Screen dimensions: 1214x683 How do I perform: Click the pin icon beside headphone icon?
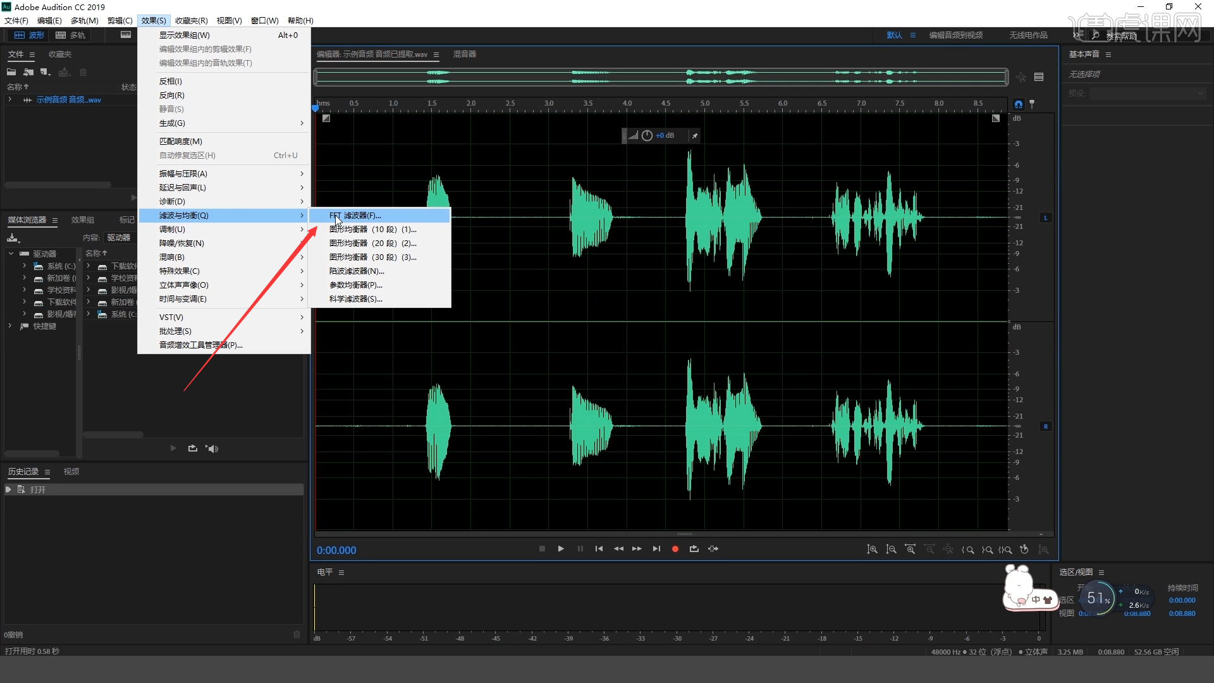coord(1032,103)
